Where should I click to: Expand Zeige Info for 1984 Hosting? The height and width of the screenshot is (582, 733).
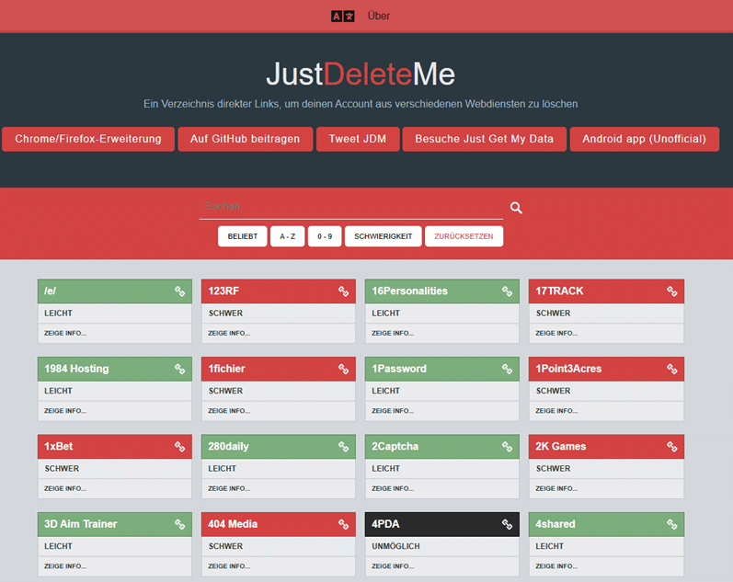coord(64,411)
